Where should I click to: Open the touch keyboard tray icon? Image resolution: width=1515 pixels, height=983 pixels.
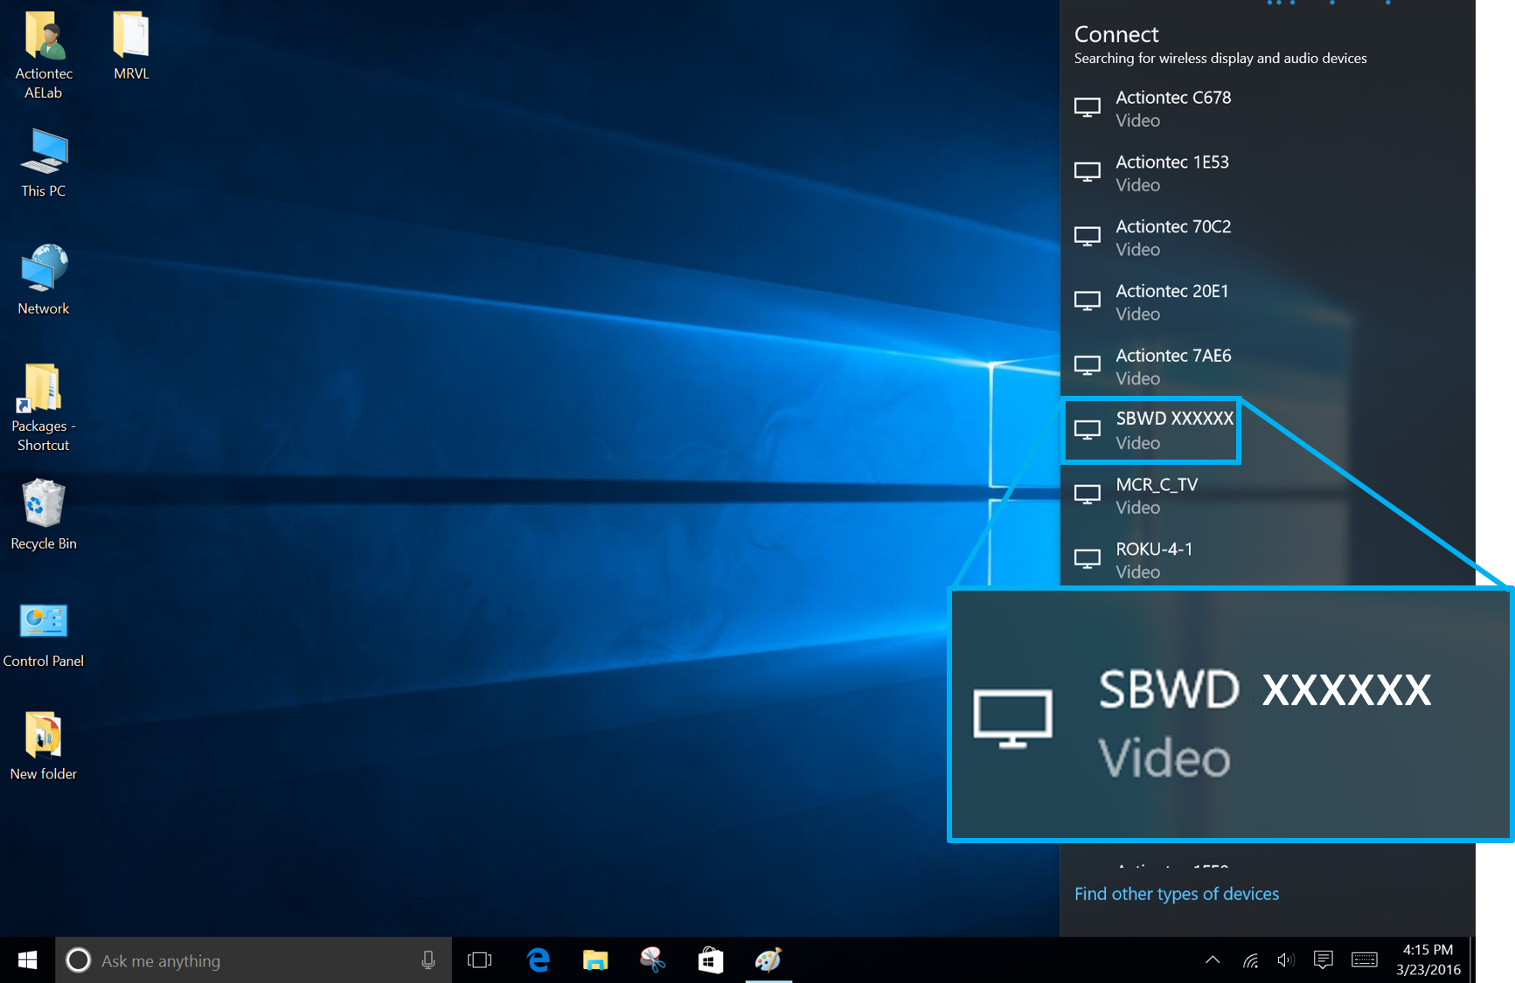tap(1364, 960)
